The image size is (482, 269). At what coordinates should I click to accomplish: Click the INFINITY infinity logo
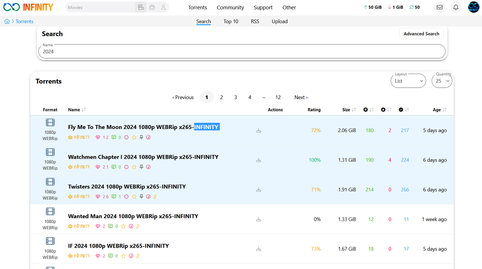click(28, 7)
